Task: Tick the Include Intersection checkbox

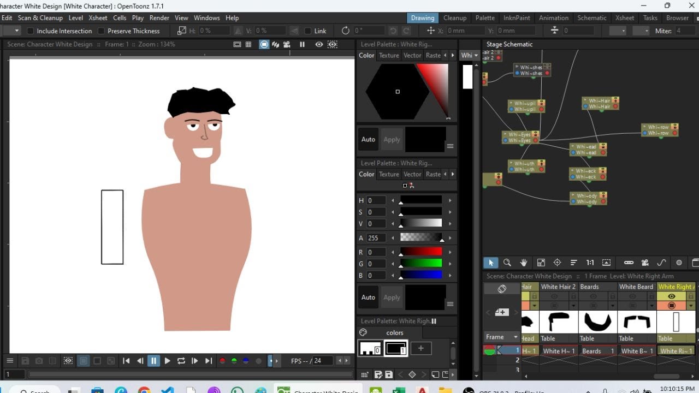Action: pyautogui.click(x=31, y=31)
